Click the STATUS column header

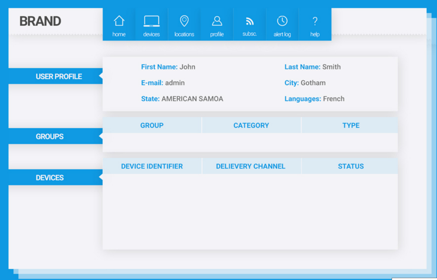pyautogui.click(x=351, y=166)
